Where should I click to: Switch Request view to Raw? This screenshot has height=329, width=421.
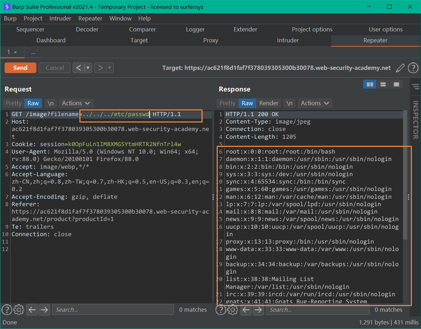tap(33, 103)
